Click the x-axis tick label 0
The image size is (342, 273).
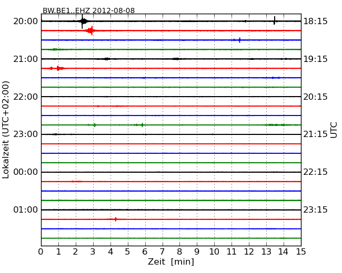point(41,251)
